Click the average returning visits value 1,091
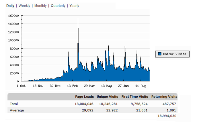Image resolution: width=197 pixels, height=122 pixels. pos(172,110)
